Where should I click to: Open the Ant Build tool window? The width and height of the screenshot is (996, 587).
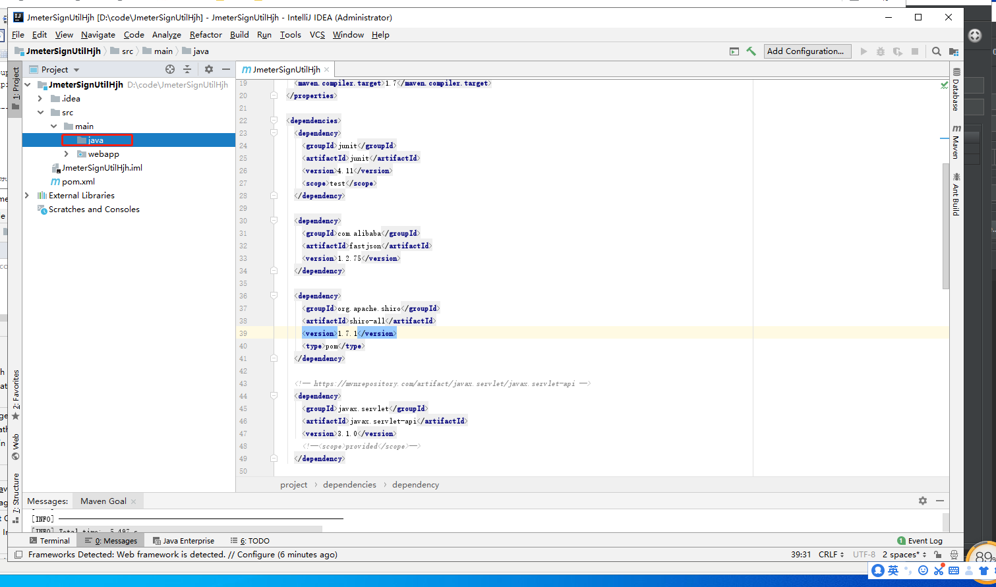tap(956, 194)
